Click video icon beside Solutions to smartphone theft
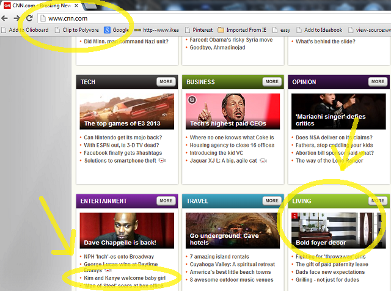 click(163, 160)
